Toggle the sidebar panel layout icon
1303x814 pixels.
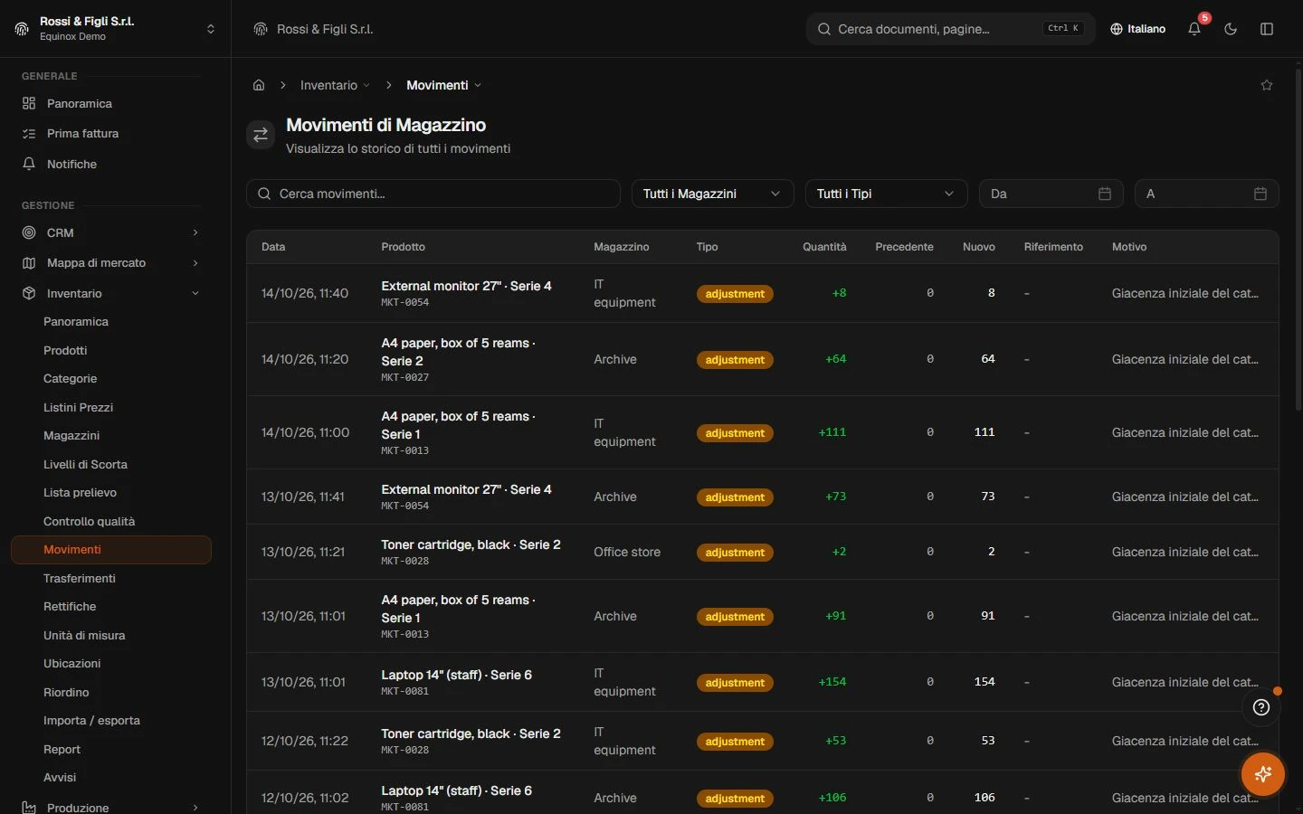(1267, 29)
